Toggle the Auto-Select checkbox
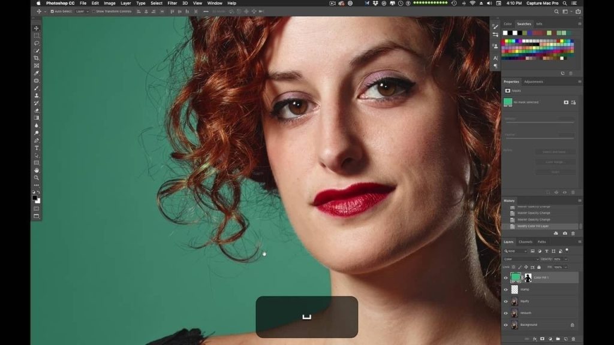 click(52, 12)
